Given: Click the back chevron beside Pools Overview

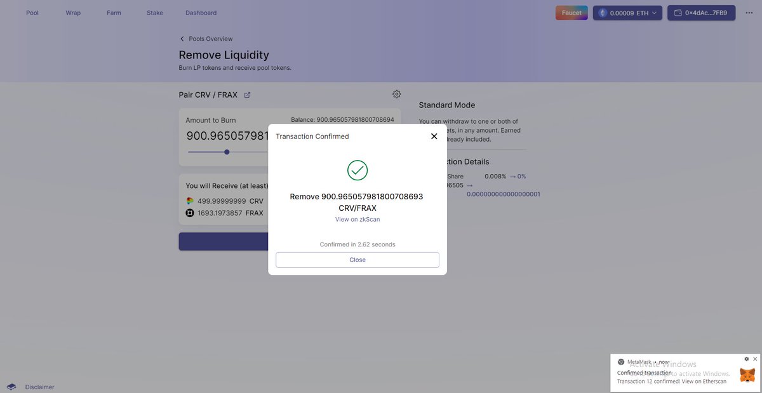Looking at the screenshot, I should [x=182, y=39].
